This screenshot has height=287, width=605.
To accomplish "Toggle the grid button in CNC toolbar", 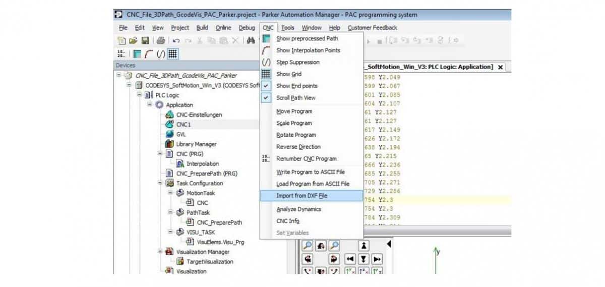I will [173, 54].
